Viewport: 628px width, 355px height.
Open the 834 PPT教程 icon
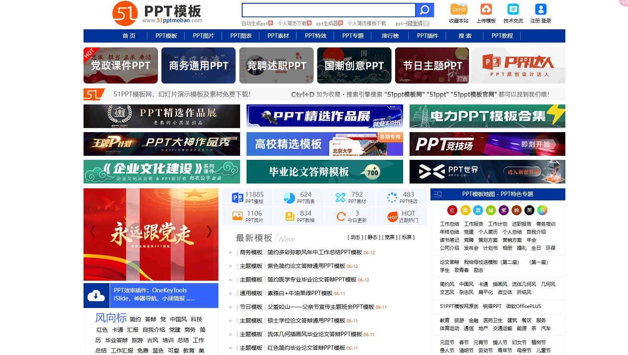290,216
